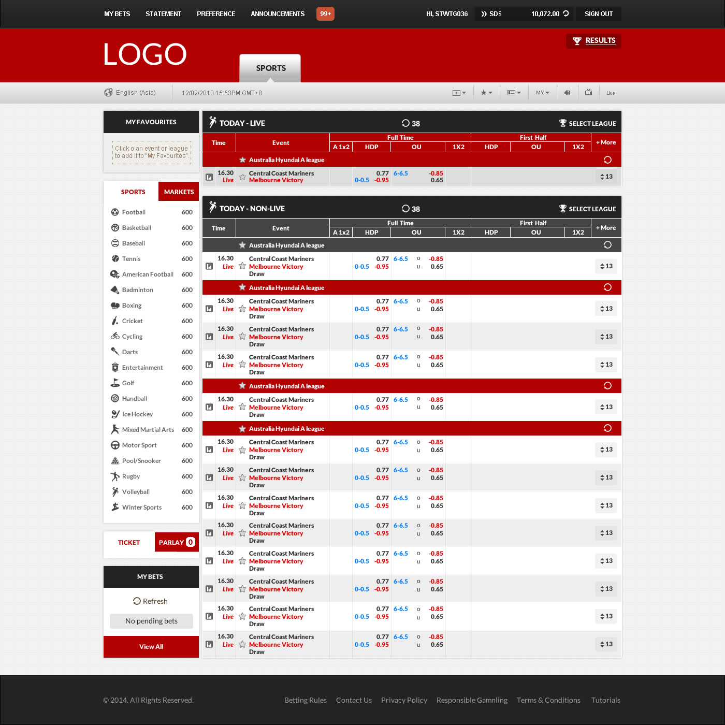Open Select League in Today - Live header
725x725 pixels.
[587, 123]
